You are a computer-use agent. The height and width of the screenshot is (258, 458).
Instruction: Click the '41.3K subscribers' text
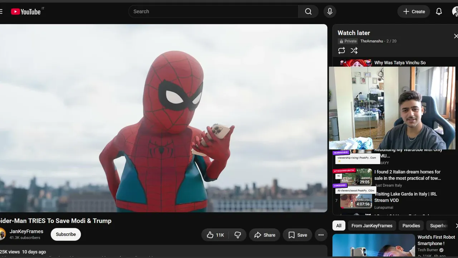pos(25,238)
